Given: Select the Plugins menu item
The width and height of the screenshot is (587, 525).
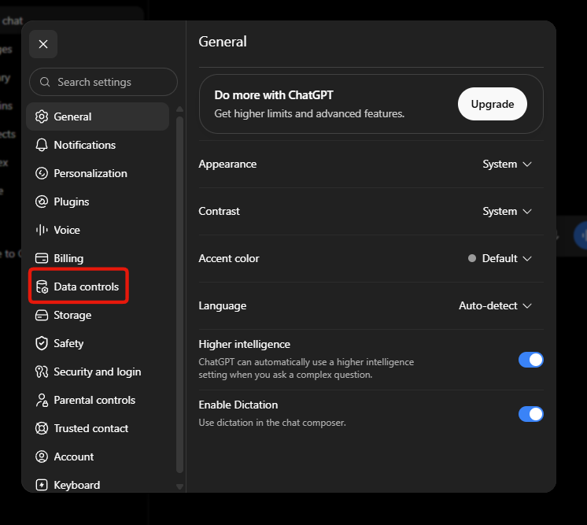Looking at the screenshot, I should point(98,201).
